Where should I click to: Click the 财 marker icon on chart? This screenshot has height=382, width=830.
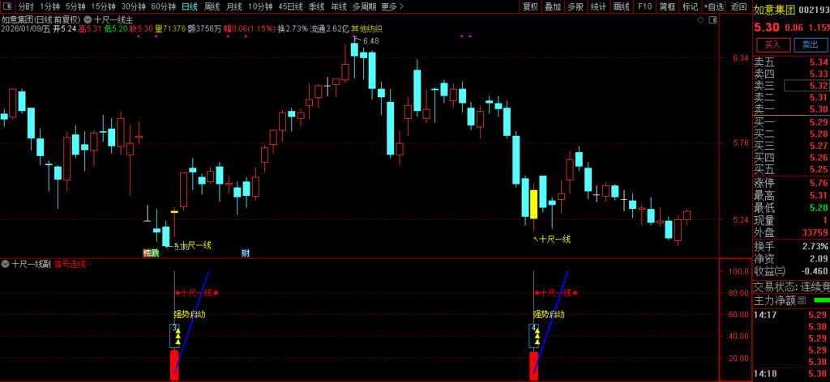point(246,253)
